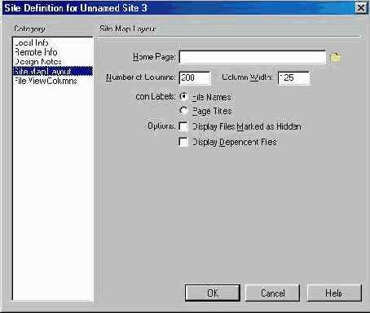Click the Cancel button

(x=273, y=293)
